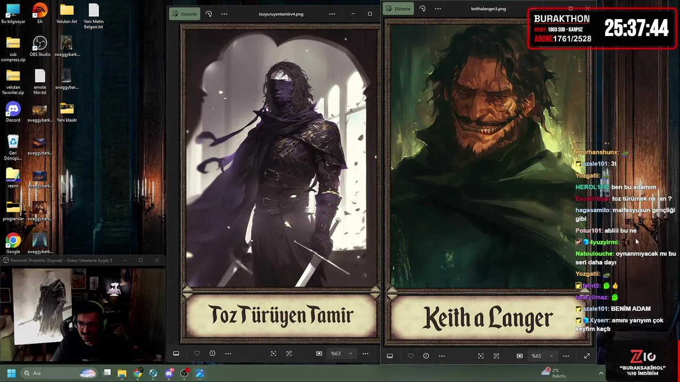Select Discord desktop shortcut
Screen dimensions: 680x382
13,112
